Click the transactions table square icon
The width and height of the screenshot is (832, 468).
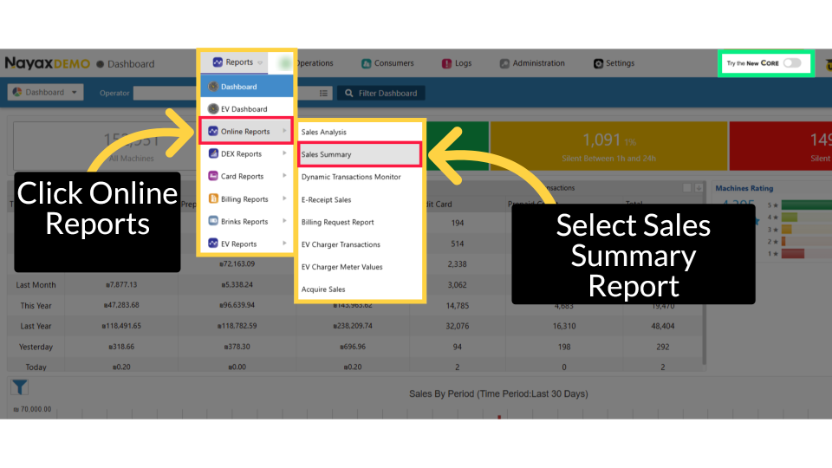tap(687, 188)
